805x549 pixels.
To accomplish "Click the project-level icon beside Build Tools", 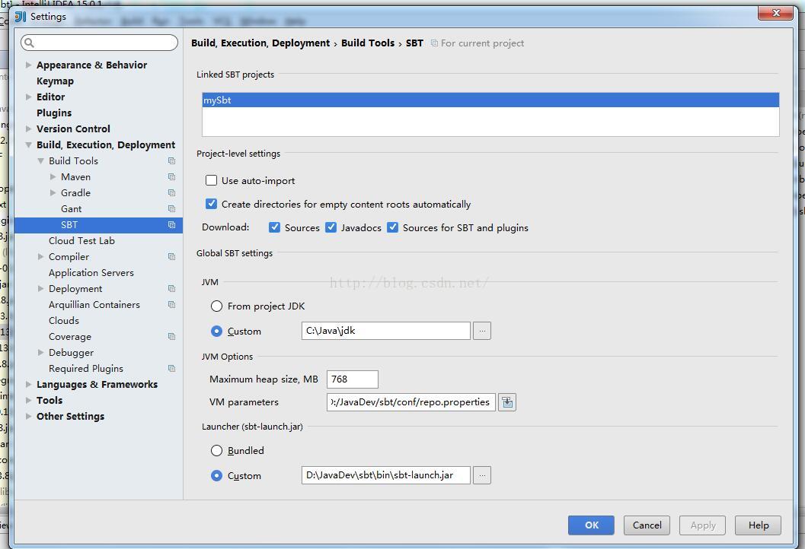I will coord(171,161).
